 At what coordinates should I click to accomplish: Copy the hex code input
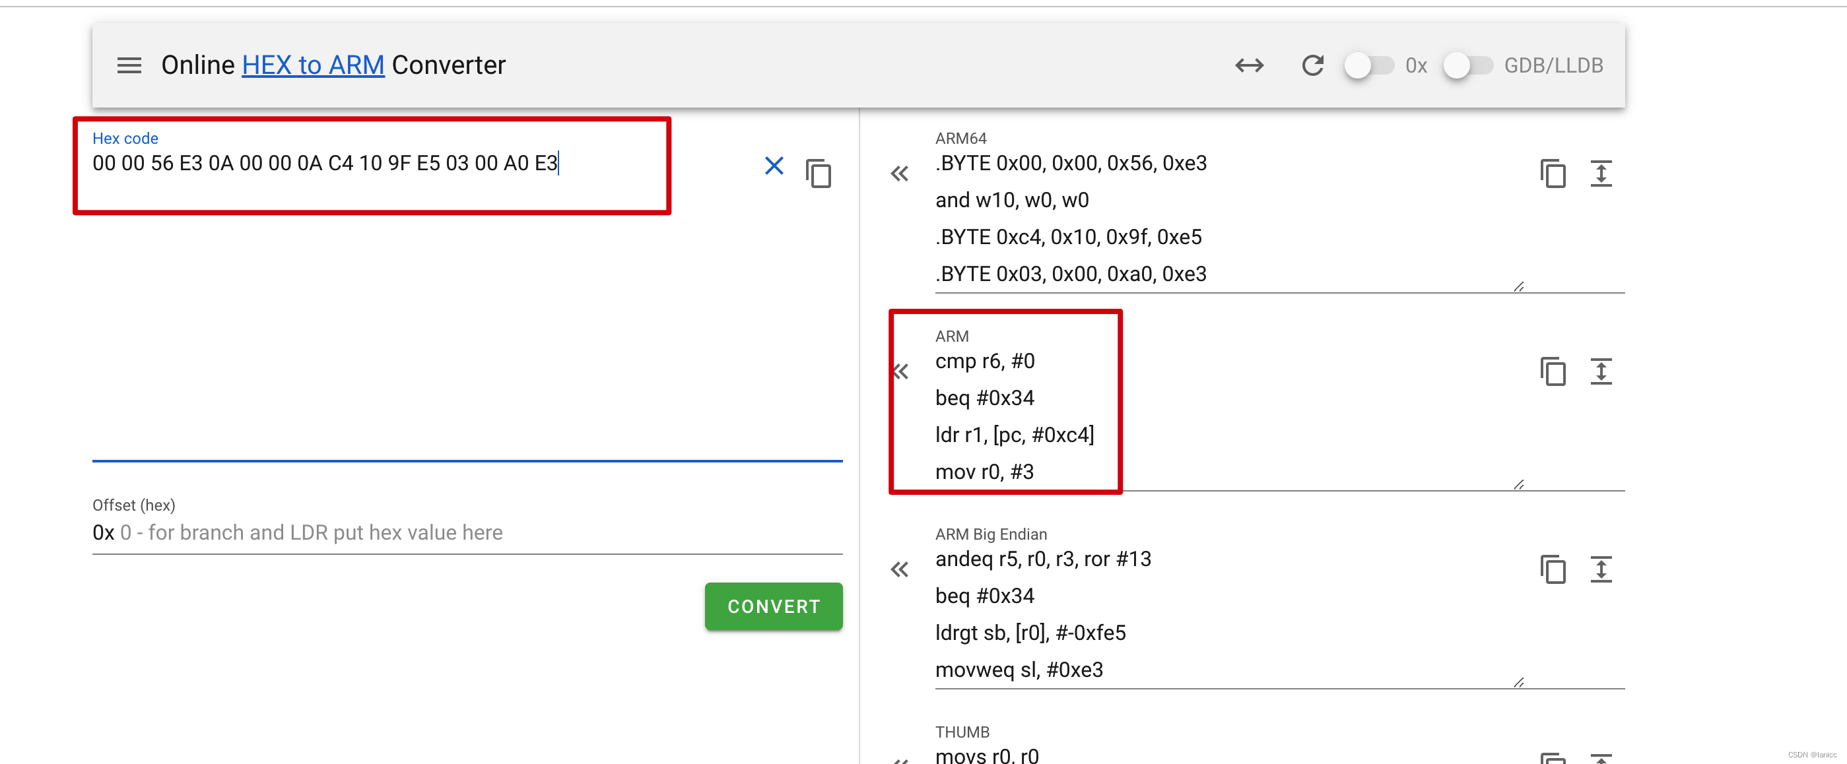pos(818,174)
